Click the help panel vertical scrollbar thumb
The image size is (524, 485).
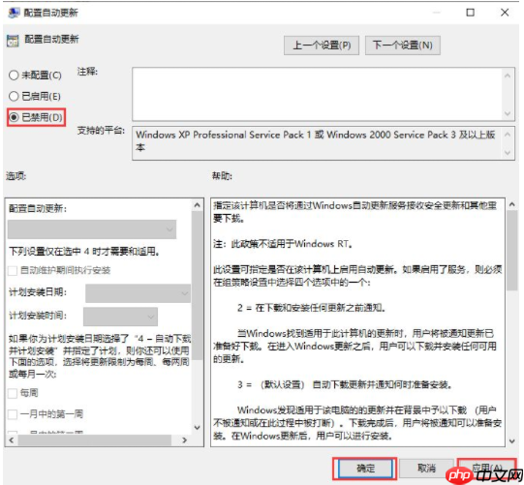(512, 251)
